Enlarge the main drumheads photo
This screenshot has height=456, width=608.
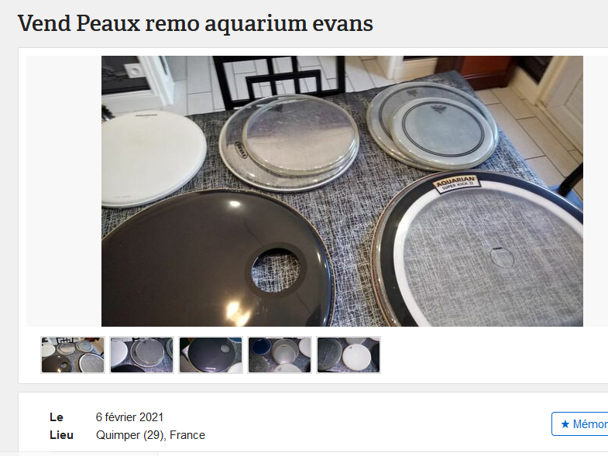tap(342, 191)
